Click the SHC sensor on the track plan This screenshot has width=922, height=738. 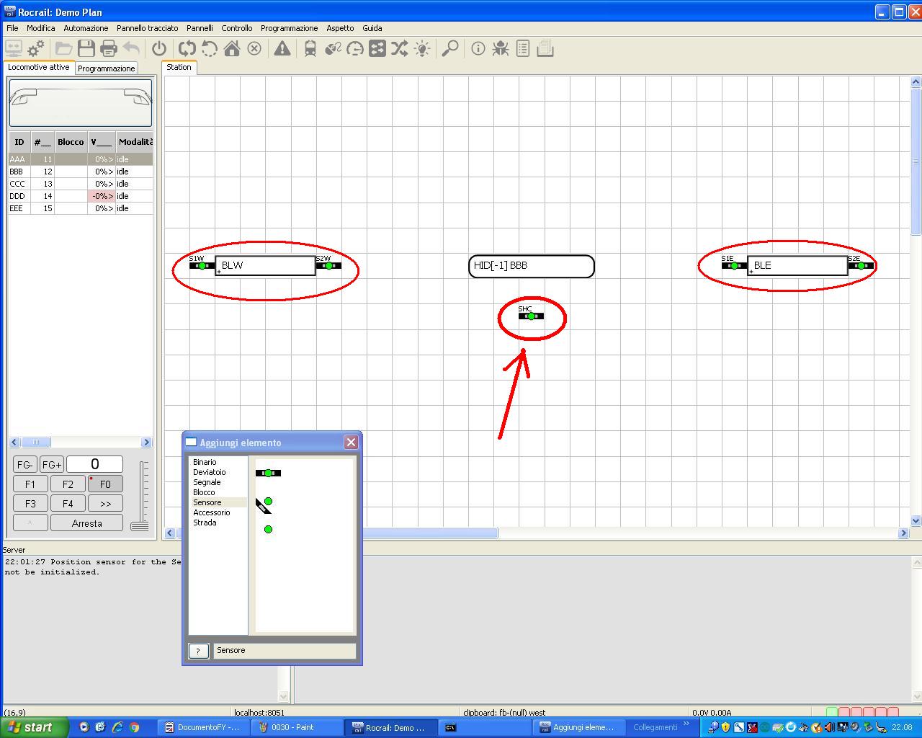(x=531, y=316)
